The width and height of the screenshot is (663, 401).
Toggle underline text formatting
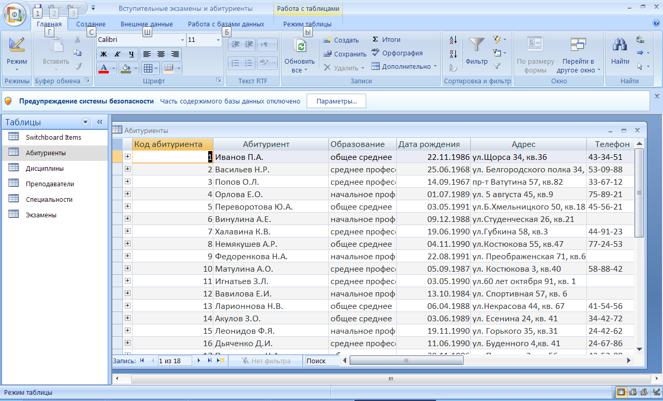132,54
